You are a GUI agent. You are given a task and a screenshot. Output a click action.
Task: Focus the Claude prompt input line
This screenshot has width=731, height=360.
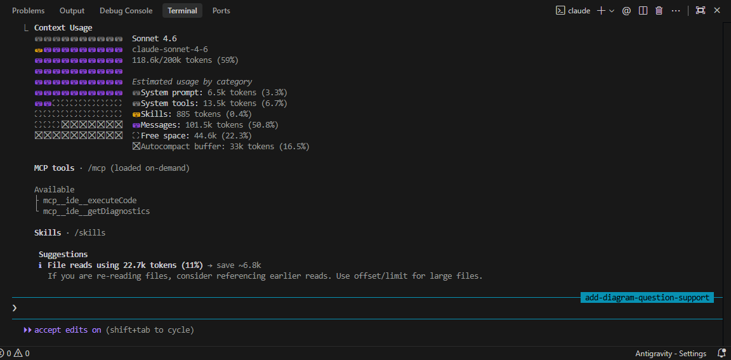point(367,308)
